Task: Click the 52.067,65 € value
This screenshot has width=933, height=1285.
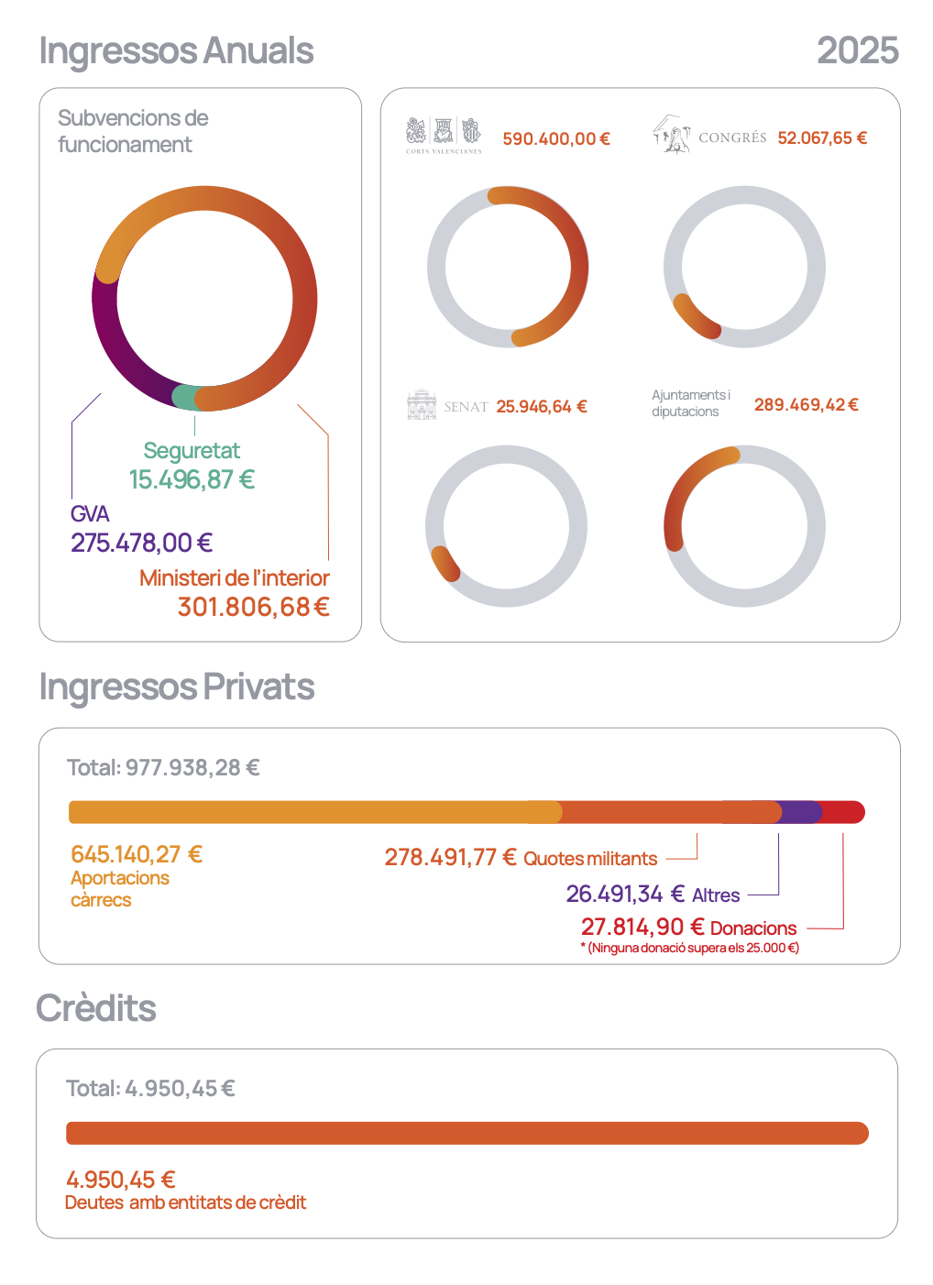Action: coord(822,137)
